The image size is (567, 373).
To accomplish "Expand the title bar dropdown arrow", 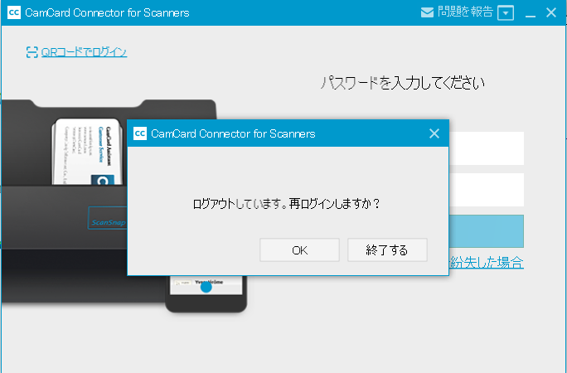I will 506,13.
